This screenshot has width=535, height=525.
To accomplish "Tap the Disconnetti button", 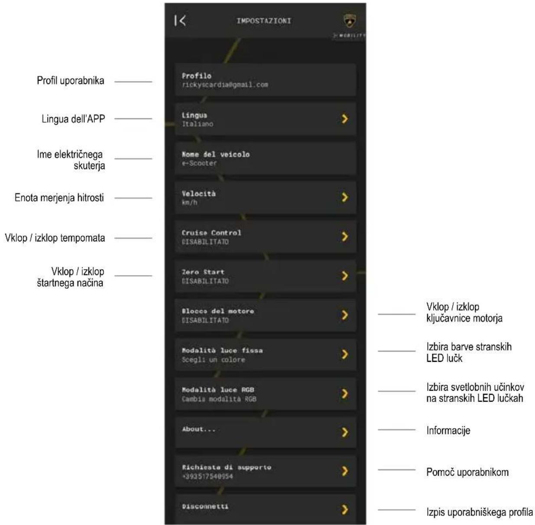I will point(266,509).
